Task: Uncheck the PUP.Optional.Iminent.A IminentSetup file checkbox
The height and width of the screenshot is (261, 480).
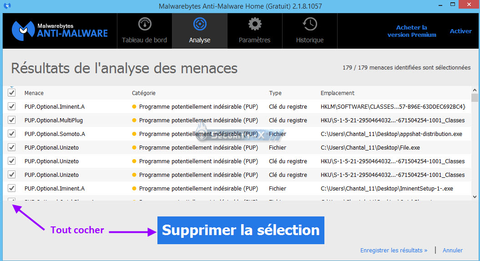Action: pos(12,188)
